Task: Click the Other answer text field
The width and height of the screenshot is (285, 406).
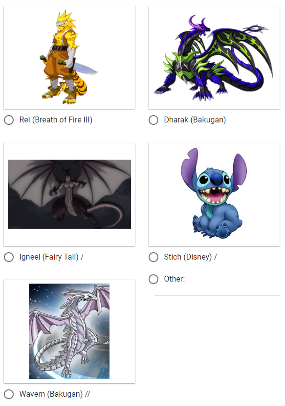Action: (217, 290)
